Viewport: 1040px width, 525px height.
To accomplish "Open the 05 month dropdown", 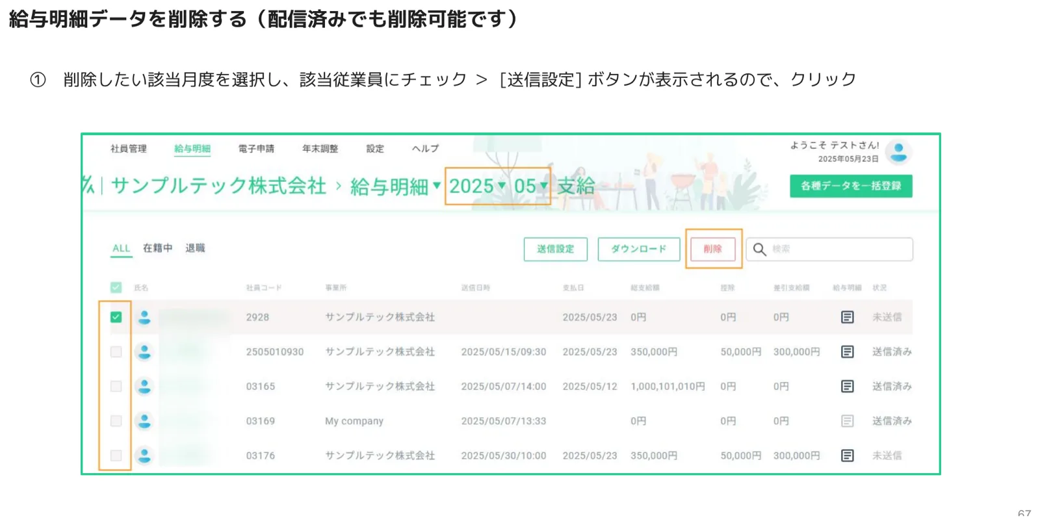I will coord(530,186).
